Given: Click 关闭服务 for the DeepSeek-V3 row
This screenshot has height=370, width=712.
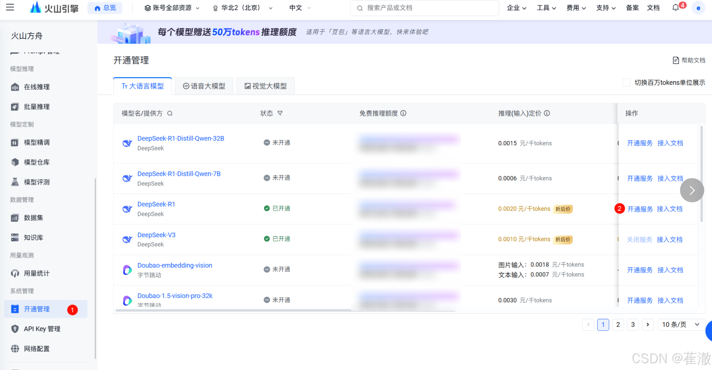Looking at the screenshot, I should (639, 239).
